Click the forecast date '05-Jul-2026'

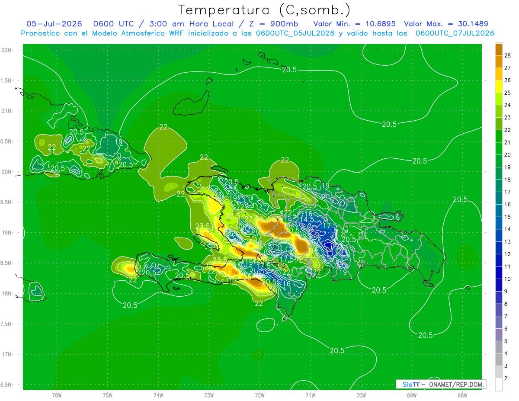(x=54, y=24)
